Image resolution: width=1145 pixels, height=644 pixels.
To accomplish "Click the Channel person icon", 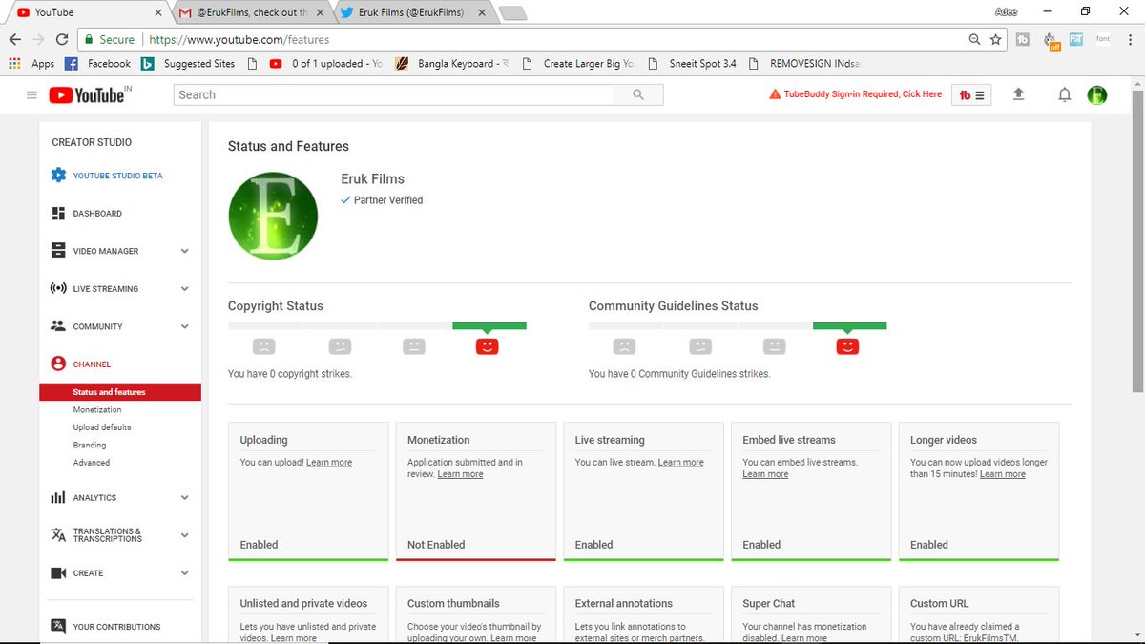I will [x=58, y=364].
